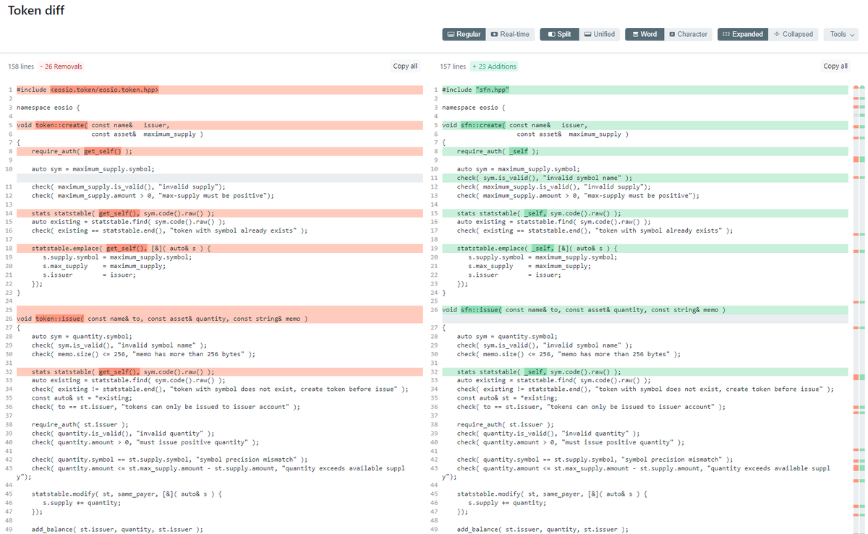Image resolution: width=868 pixels, height=534 pixels.
Task: Set diff precision to Word
Action: [644, 34]
